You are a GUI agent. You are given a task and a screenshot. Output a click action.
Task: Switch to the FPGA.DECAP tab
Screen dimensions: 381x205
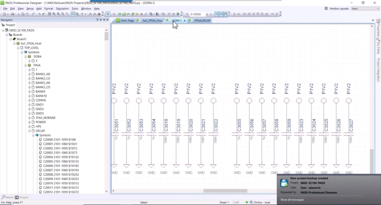(x=202, y=20)
